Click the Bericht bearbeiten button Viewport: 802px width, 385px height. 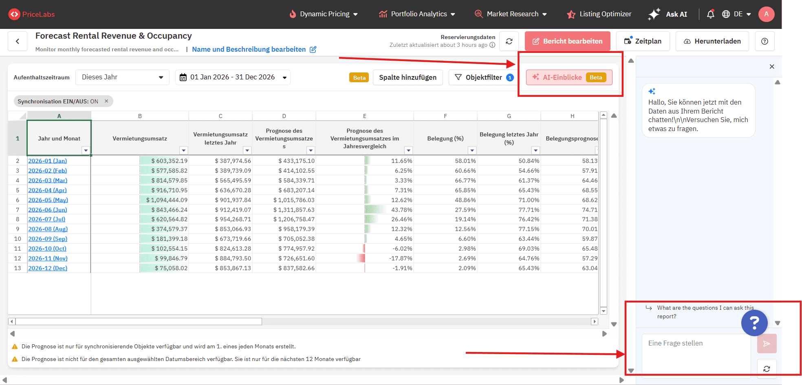(567, 41)
